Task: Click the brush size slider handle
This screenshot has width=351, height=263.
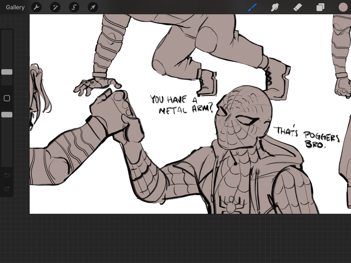Action: pyautogui.click(x=7, y=72)
